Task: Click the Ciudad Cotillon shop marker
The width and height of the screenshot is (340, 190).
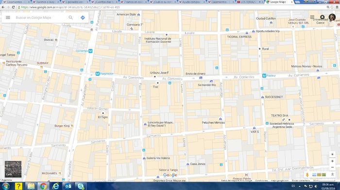Action: tap(271, 22)
